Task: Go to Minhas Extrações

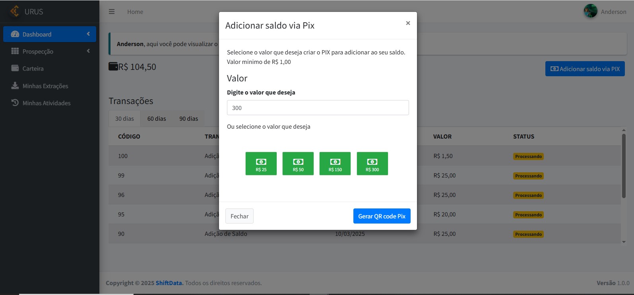Action: 45,86
